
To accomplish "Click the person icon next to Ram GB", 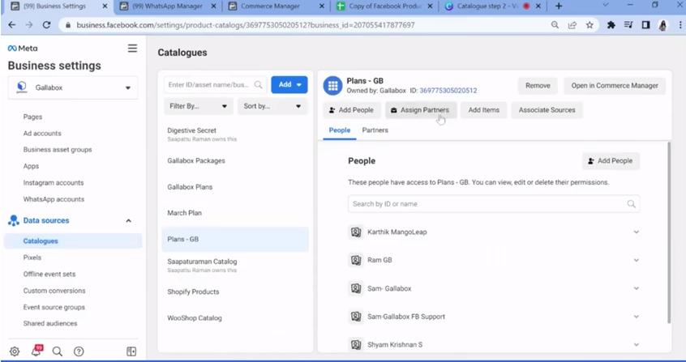I will [356, 260].
